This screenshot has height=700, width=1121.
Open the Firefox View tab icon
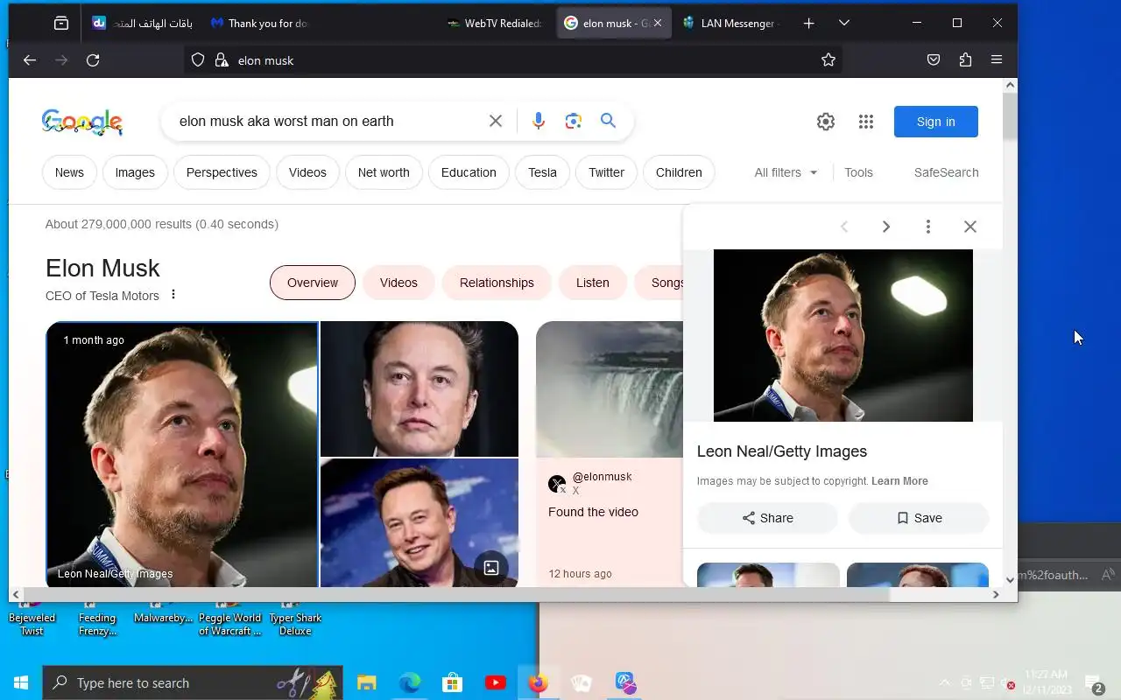(61, 24)
